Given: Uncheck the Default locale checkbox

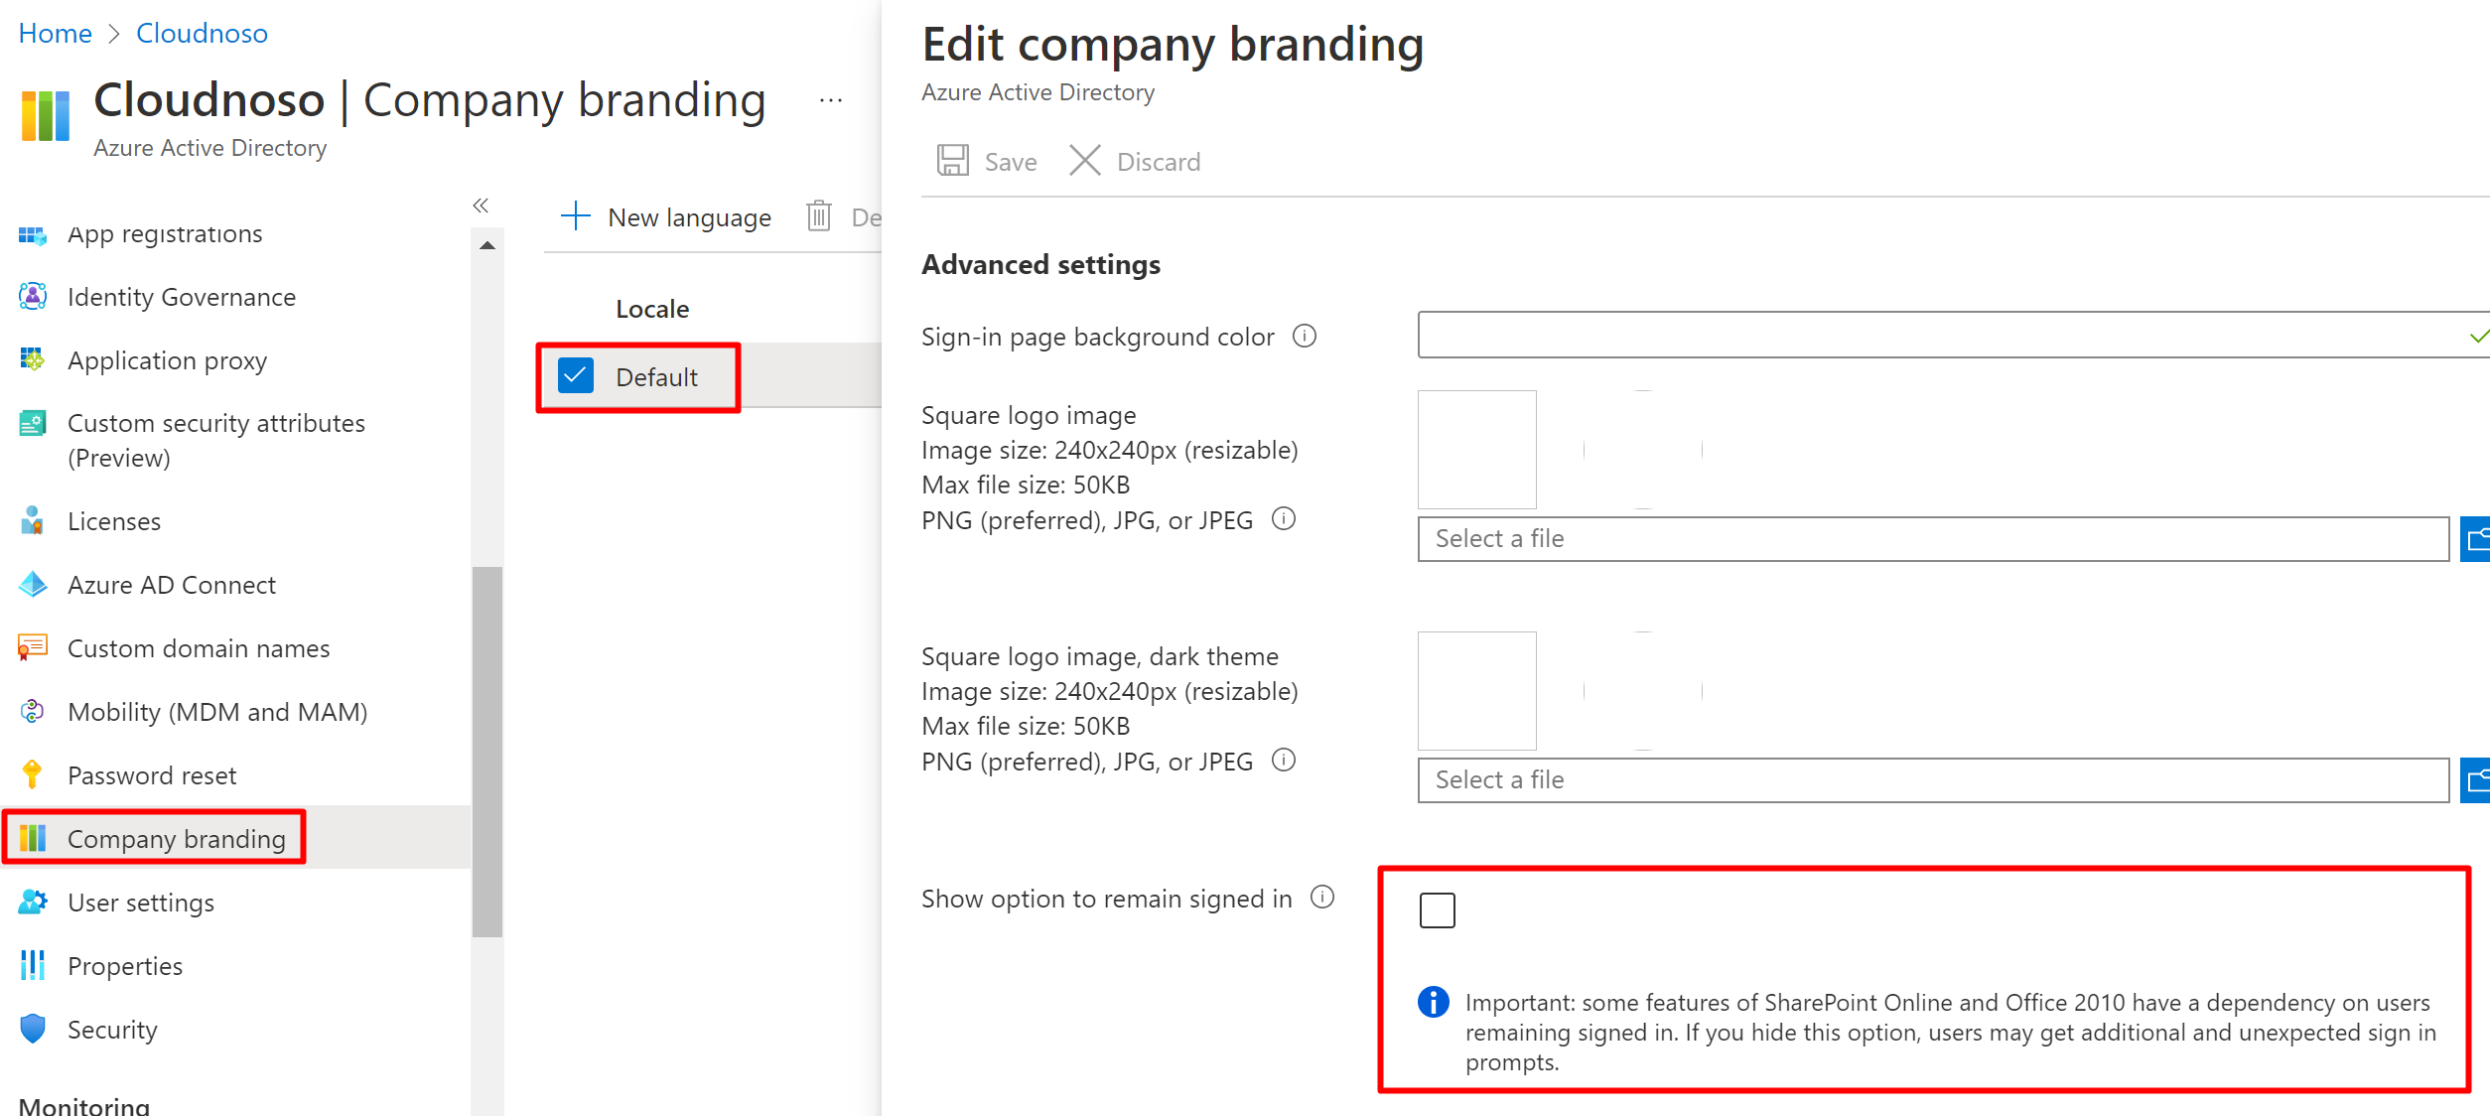Looking at the screenshot, I should pos(576,376).
